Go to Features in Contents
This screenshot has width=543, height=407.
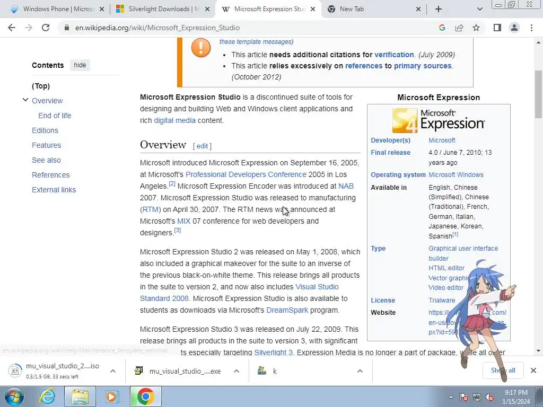pyautogui.click(x=47, y=145)
